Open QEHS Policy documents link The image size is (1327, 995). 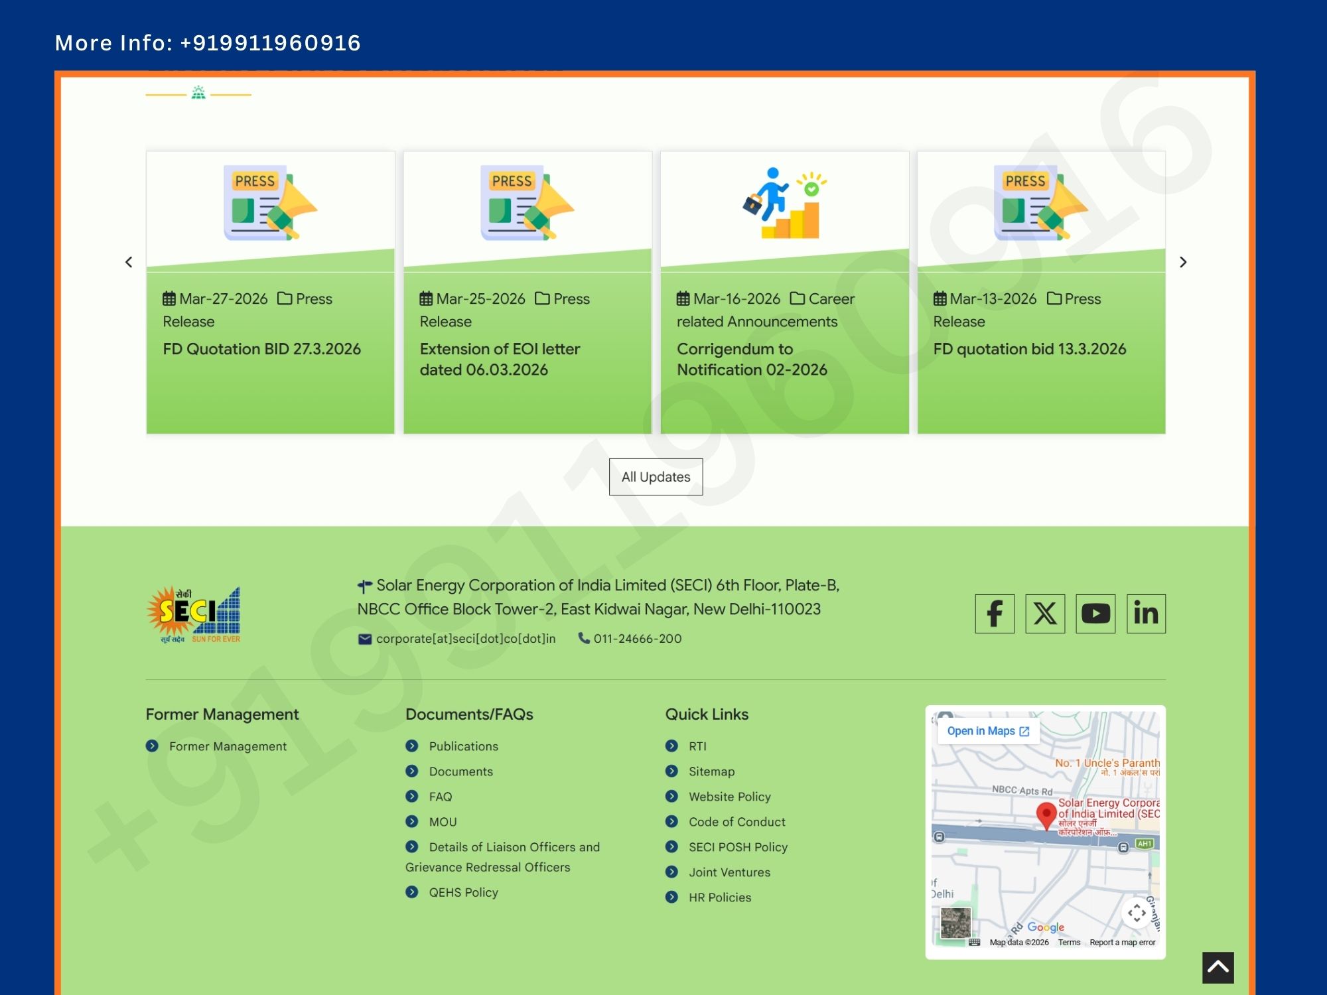[x=463, y=892]
